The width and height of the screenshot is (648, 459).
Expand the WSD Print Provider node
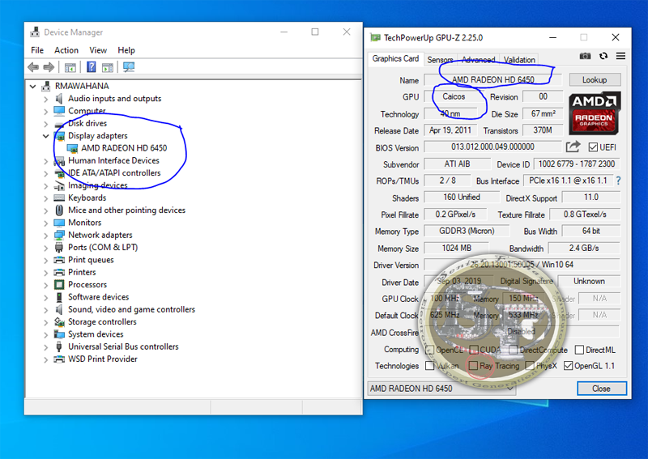coord(46,359)
